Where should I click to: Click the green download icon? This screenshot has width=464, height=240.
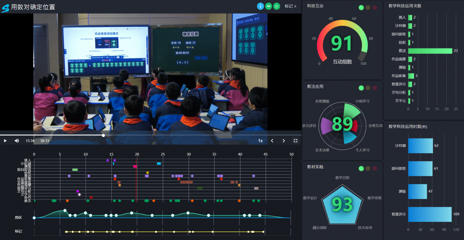coord(277,6)
